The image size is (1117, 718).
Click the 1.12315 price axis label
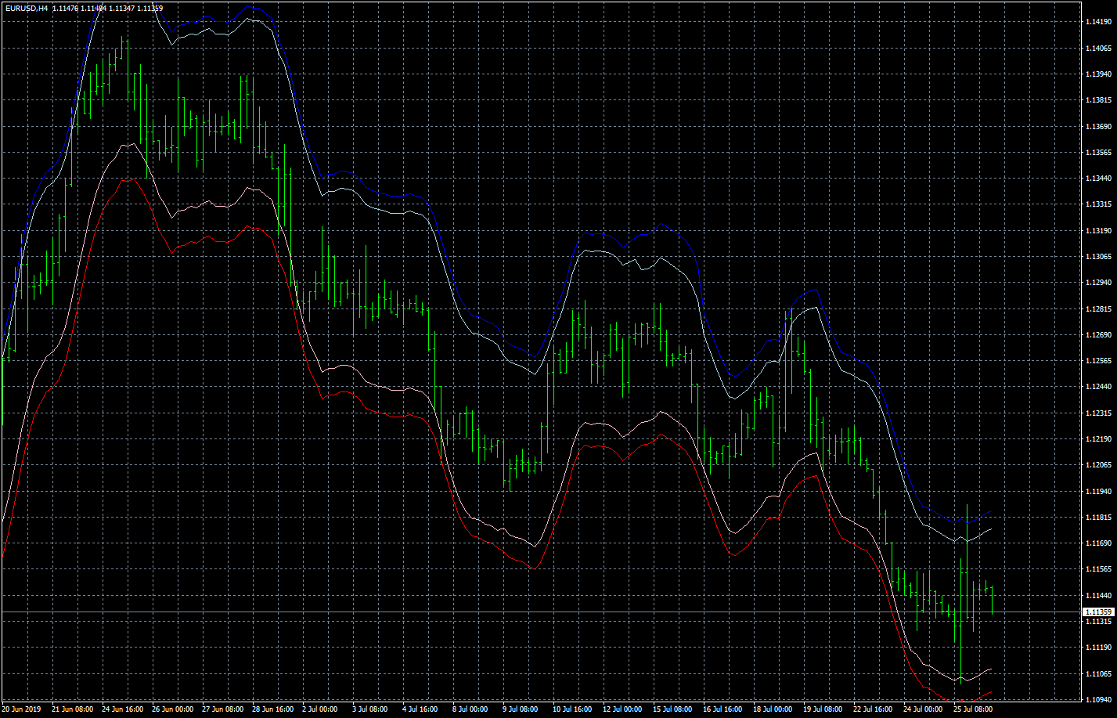click(x=1097, y=413)
